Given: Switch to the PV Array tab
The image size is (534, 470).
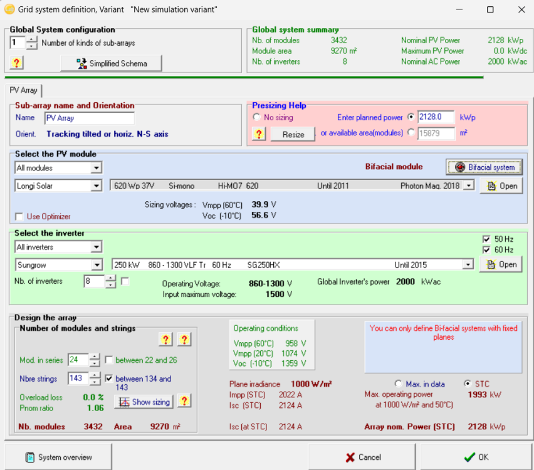Looking at the screenshot, I should click(x=23, y=90).
